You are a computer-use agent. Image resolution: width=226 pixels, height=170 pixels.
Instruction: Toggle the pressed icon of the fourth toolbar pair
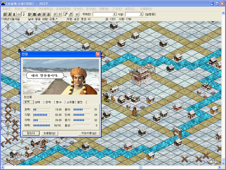point(66,14)
